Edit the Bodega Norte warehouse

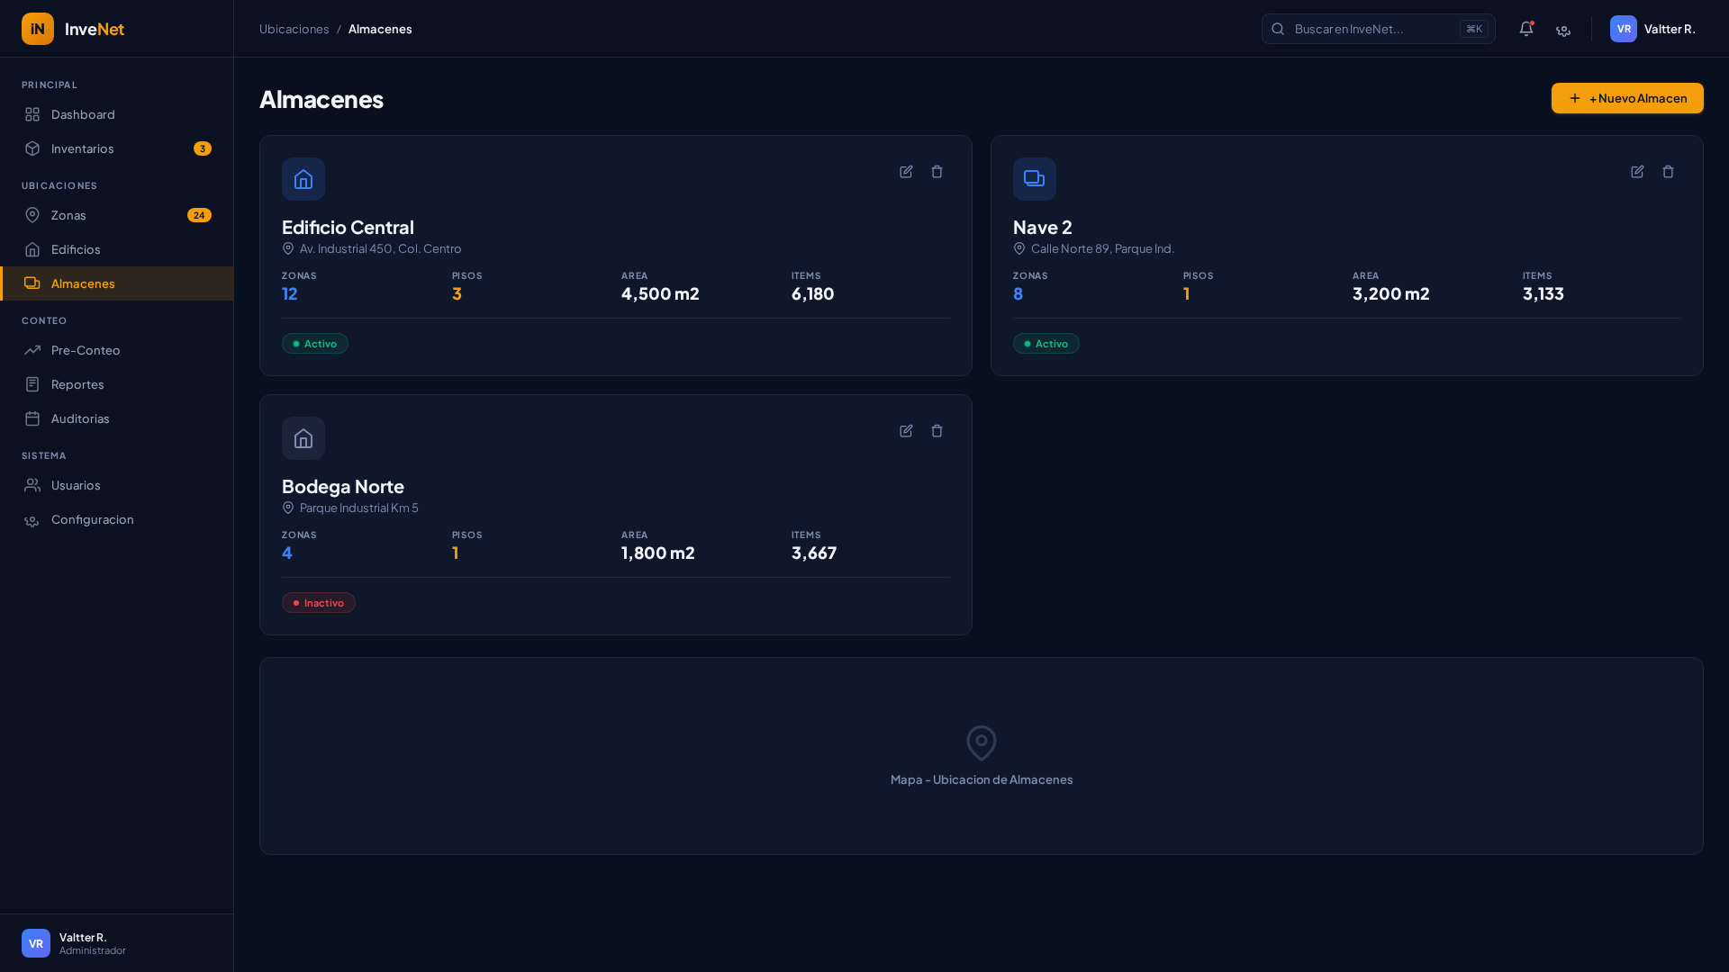tap(906, 431)
